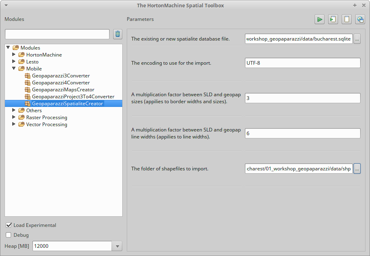This screenshot has width=370, height=256.
Task: Click the SLD size factor field showing 3
Action: [x=302, y=98]
